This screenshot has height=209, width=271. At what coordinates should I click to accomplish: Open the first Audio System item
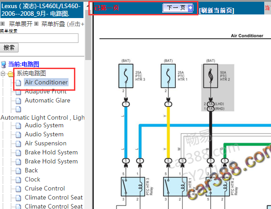click(44, 125)
